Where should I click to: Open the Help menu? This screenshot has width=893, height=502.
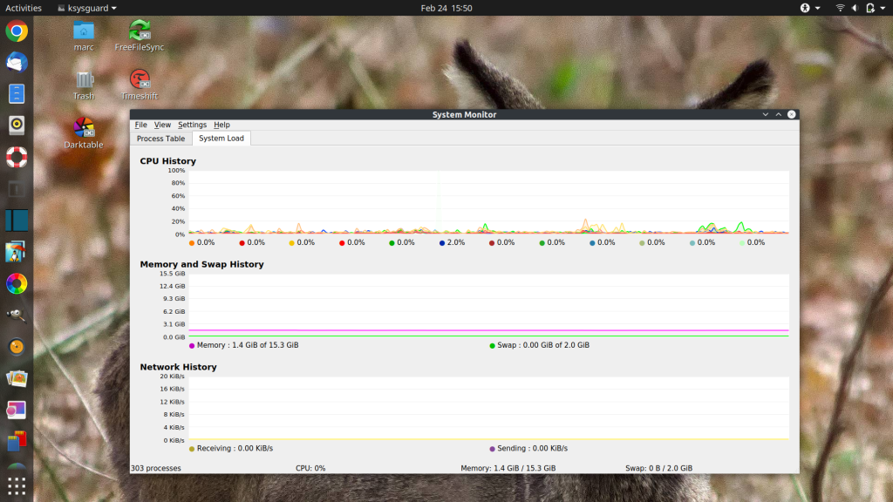click(x=222, y=125)
